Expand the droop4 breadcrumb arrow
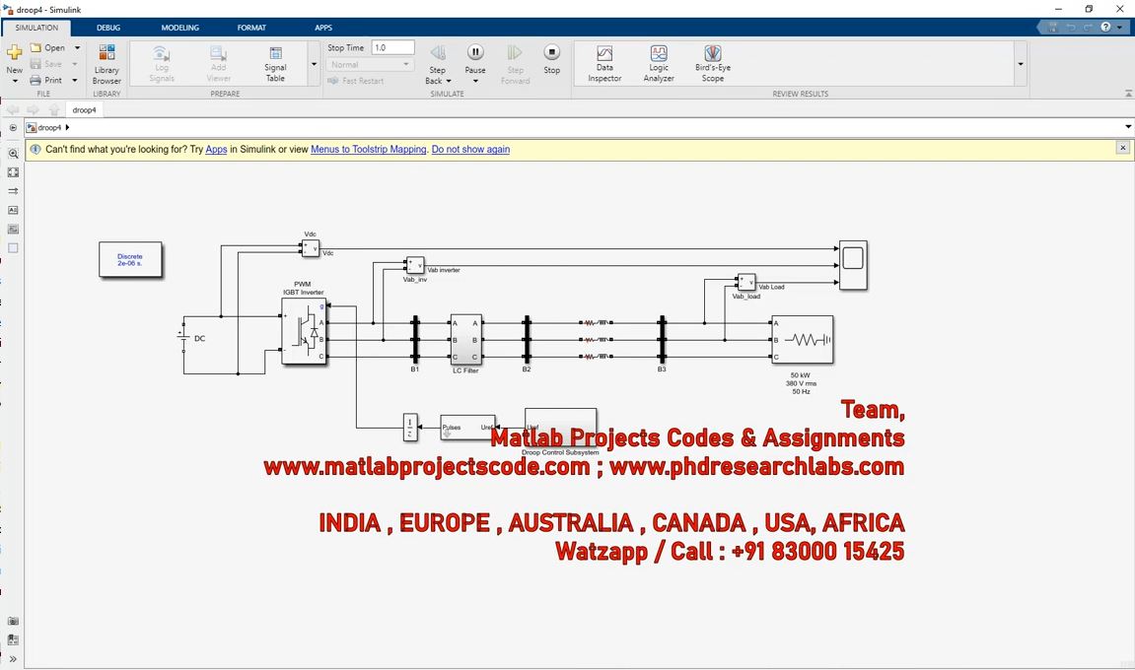 coord(68,127)
